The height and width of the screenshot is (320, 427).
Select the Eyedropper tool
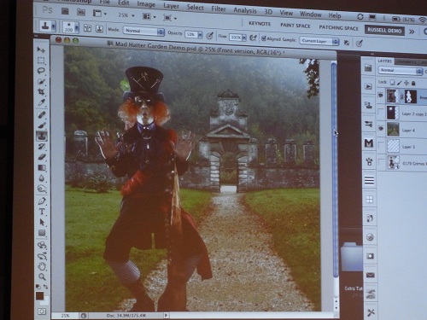(42, 102)
